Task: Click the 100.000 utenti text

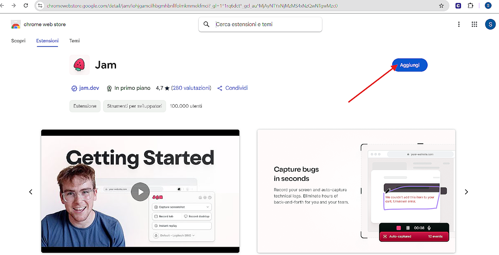Action: pos(186,106)
